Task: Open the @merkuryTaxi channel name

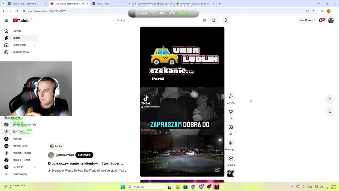Action: 65,155
